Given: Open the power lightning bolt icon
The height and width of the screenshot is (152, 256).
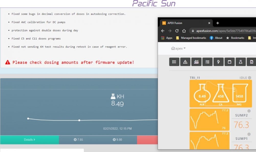Looking at the screenshot, I should (x=218, y=62).
